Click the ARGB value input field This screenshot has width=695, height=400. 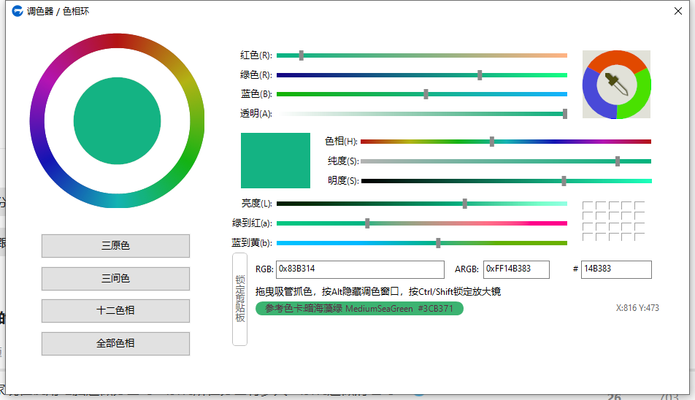(x=515, y=269)
